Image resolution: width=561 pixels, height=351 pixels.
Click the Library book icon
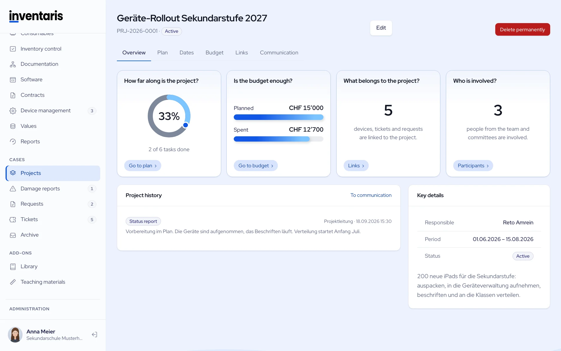pyautogui.click(x=13, y=267)
